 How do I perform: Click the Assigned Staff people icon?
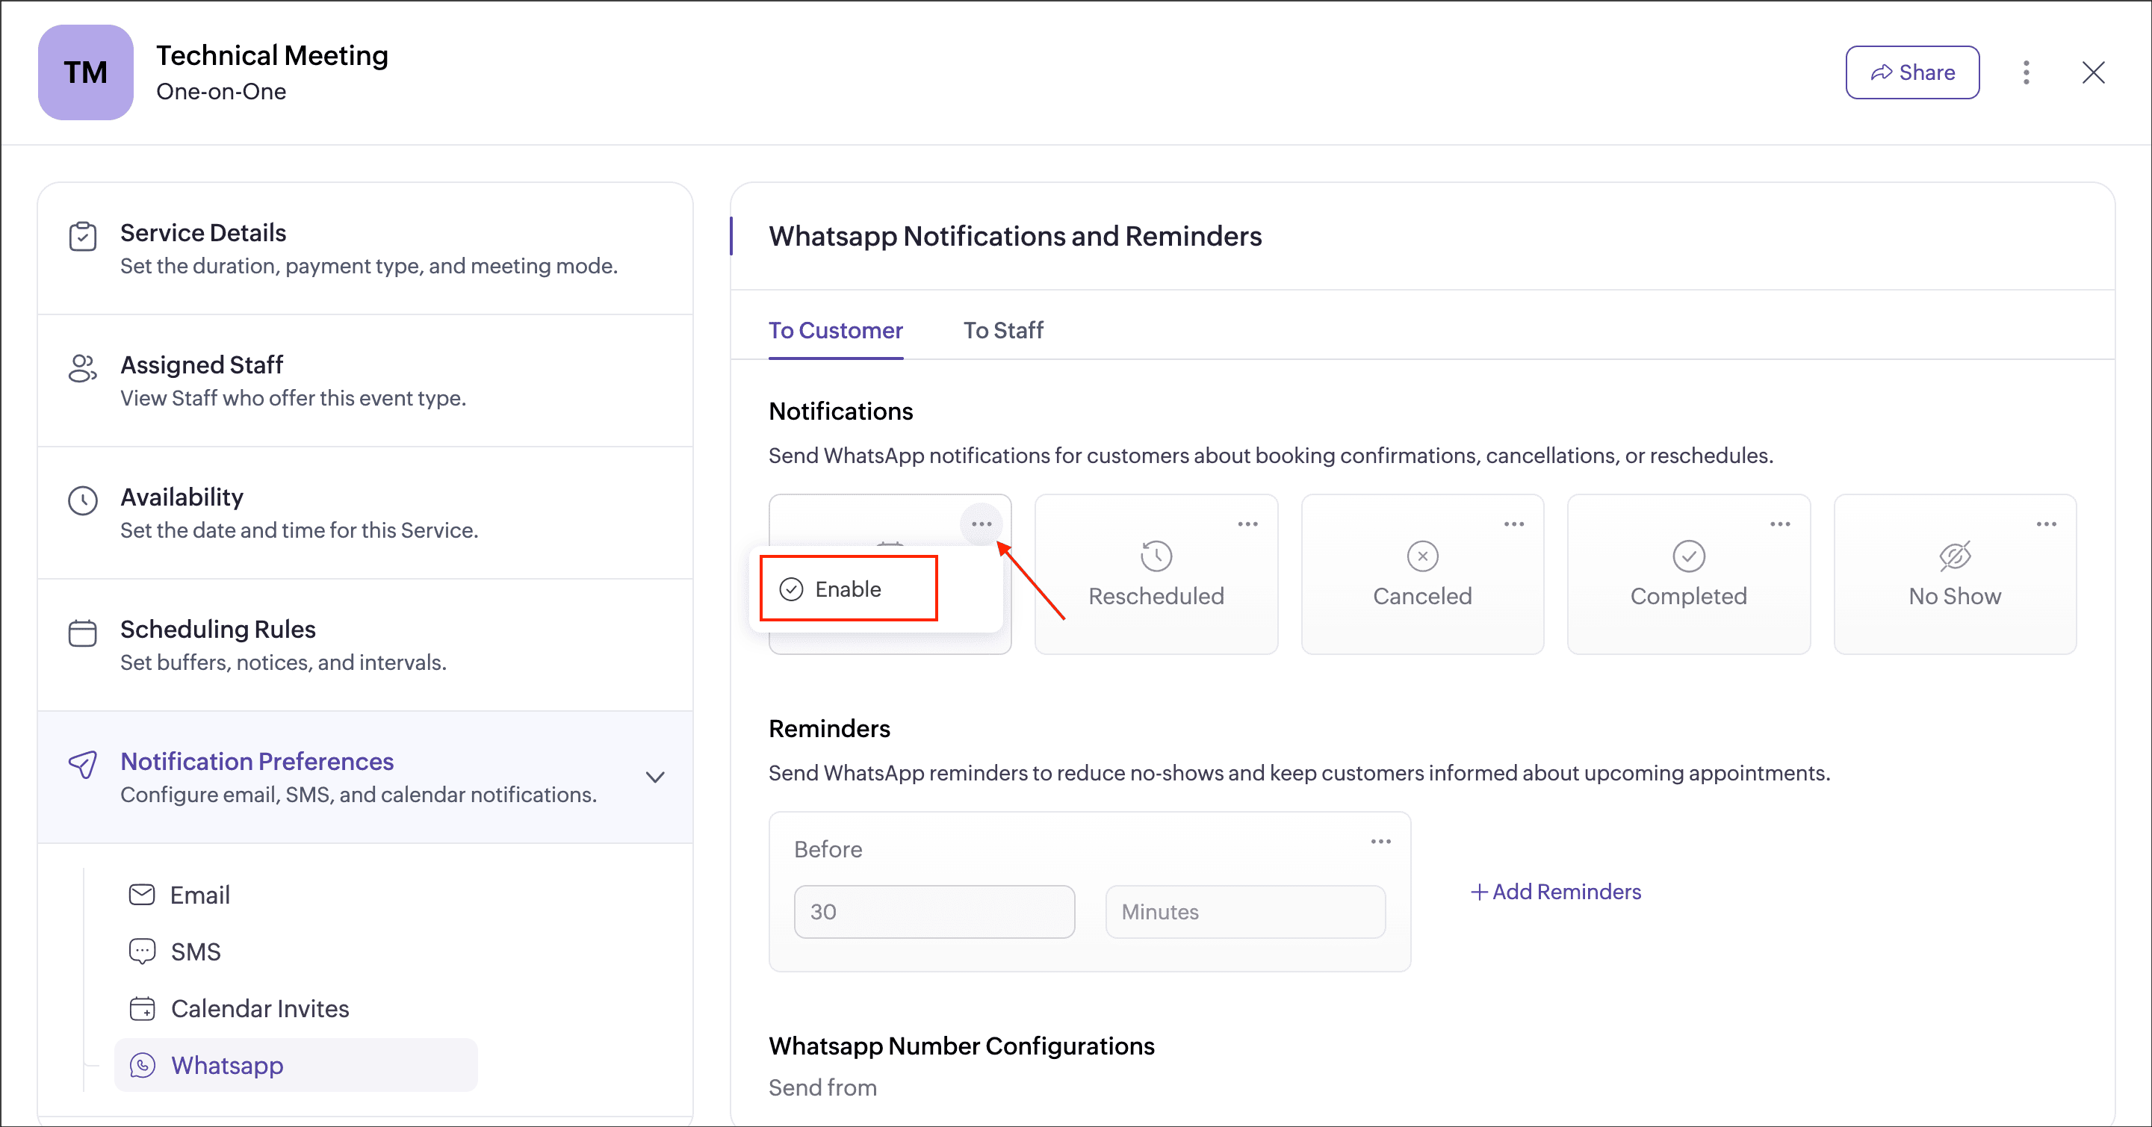click(83, 368)
